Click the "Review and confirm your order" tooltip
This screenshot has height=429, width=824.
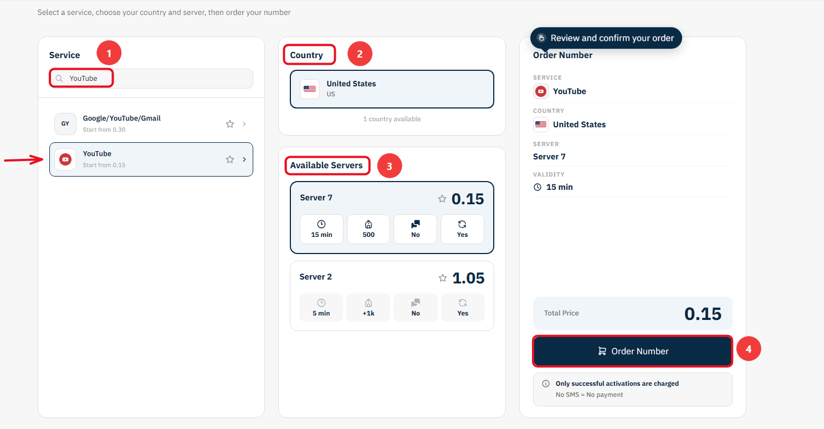click(x=606, y=38)
